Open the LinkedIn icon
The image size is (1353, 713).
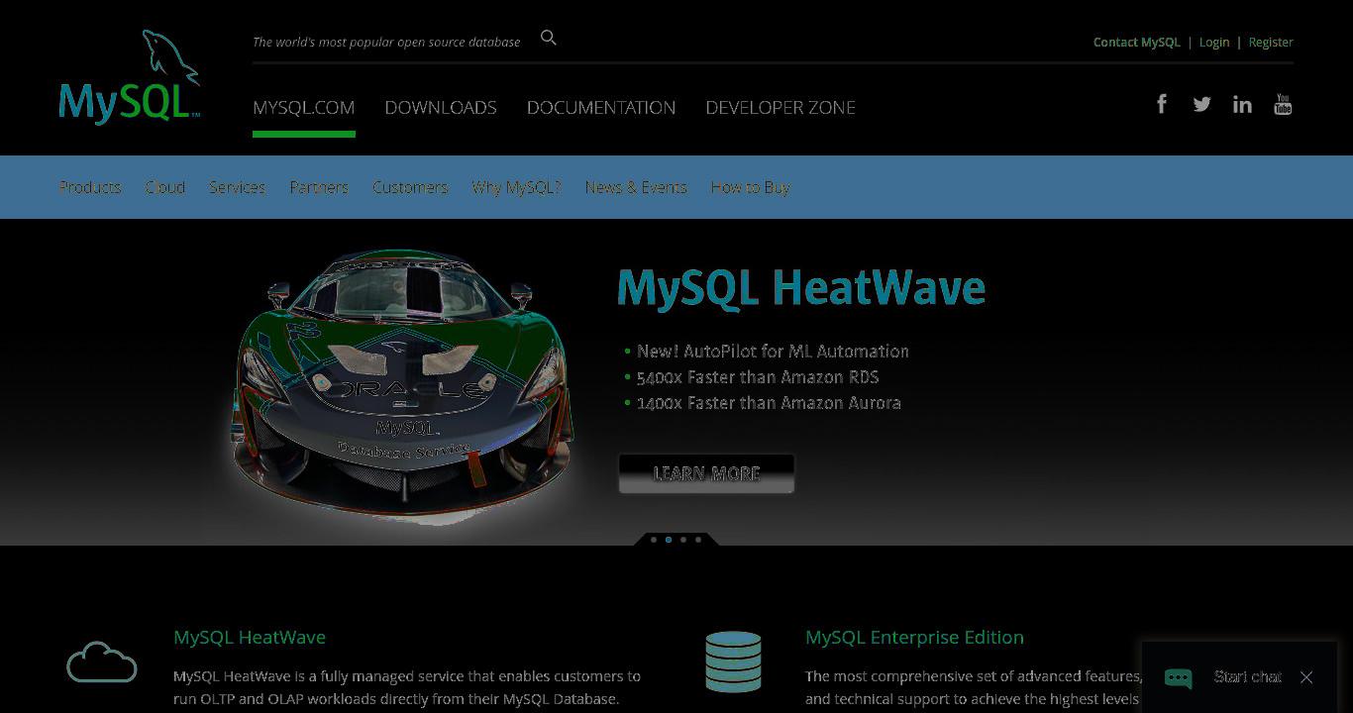coord(1242,104)
